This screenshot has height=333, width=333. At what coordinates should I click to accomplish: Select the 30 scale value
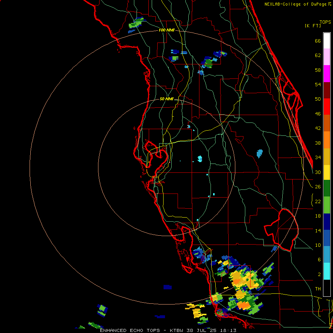pyautogui.click(x=318, y=172)
